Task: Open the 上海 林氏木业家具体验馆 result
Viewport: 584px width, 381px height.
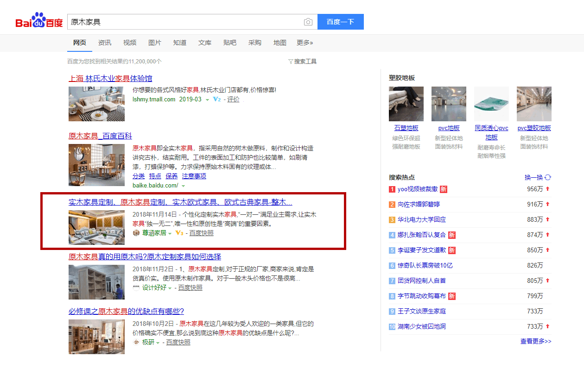Action: pyautogui.click(x=110, y=78)
